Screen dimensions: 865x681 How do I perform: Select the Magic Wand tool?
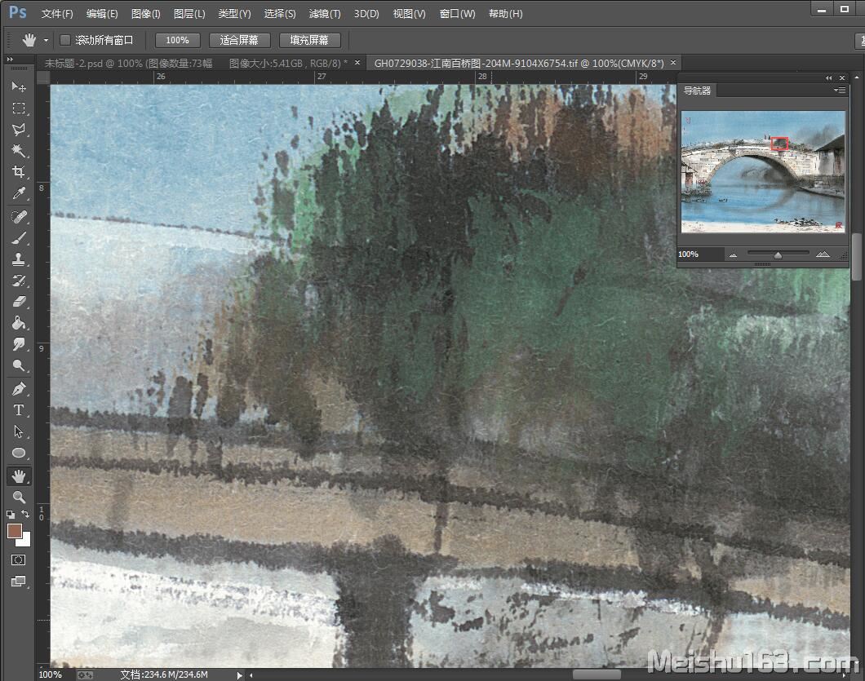[x=18, y=151]
